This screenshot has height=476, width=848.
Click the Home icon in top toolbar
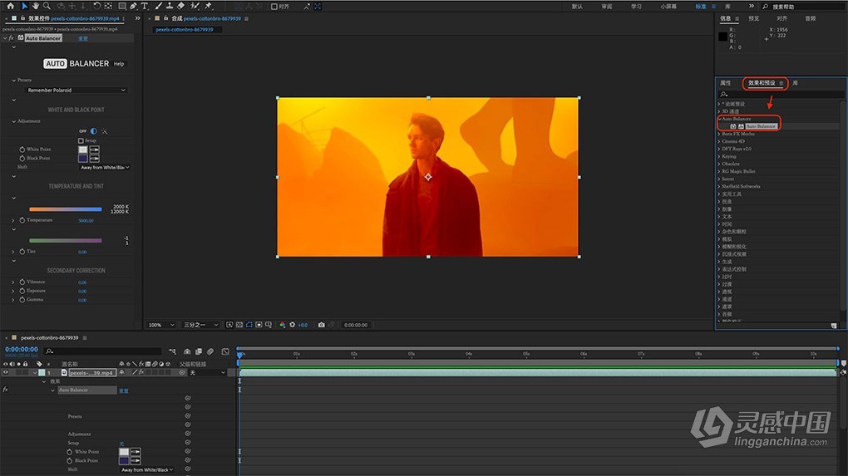(10, 6)
